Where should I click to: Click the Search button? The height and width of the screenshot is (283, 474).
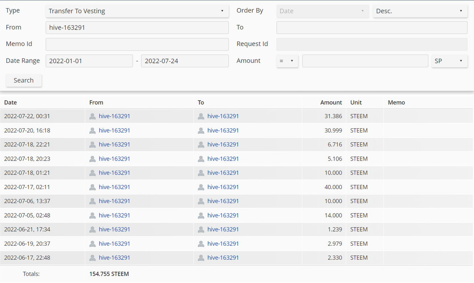pyautogui.click(x=24, y=80)
